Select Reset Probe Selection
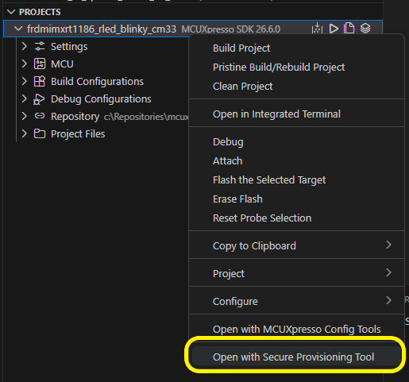The image size is (409, 382). click(x=297, y=218)
